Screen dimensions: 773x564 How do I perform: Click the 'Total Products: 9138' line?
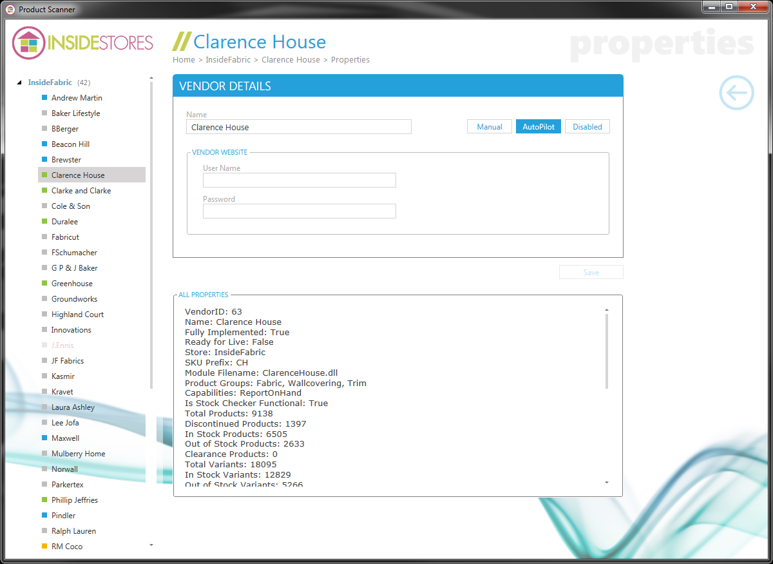(229, 413)
